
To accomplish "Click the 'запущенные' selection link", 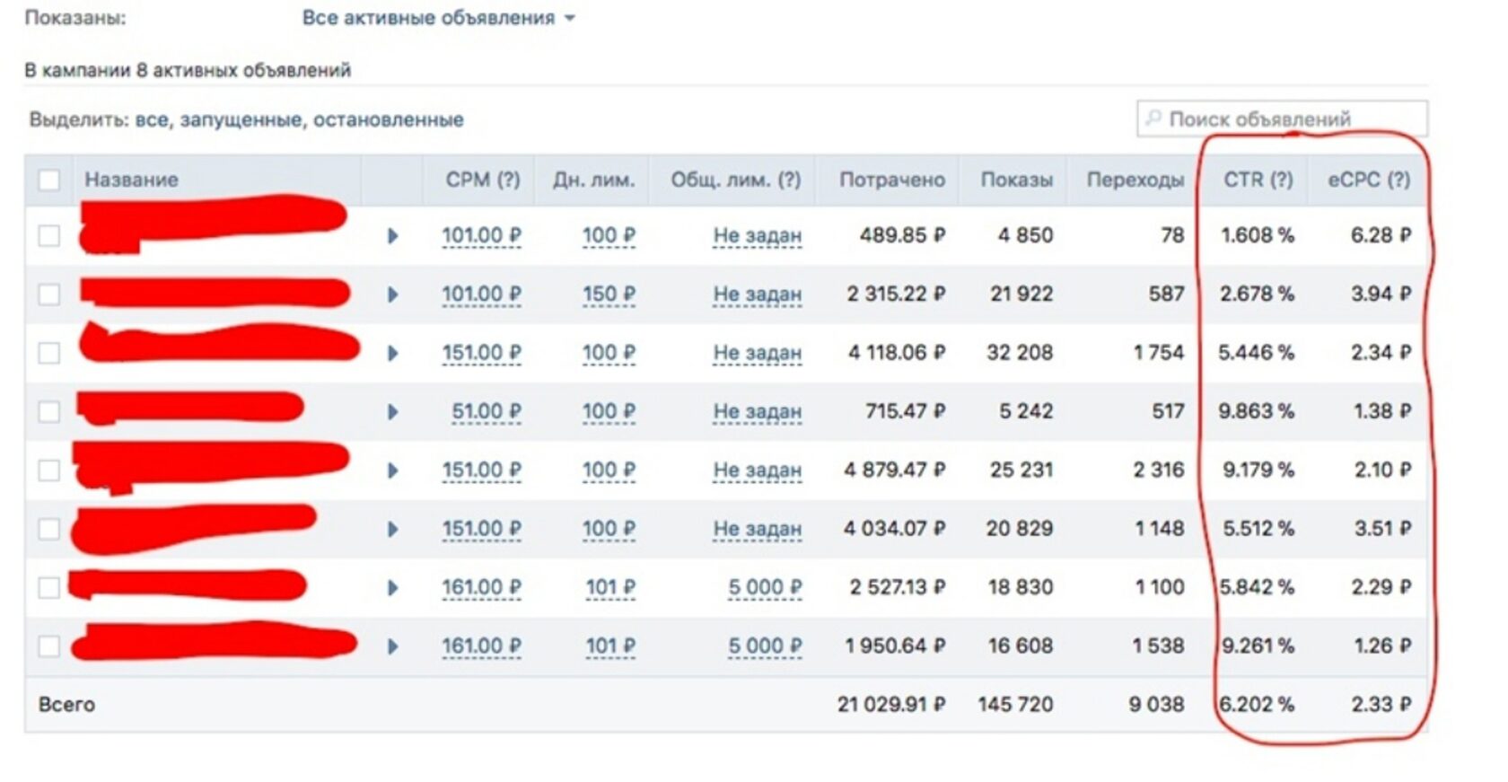I will pos(240,119).
